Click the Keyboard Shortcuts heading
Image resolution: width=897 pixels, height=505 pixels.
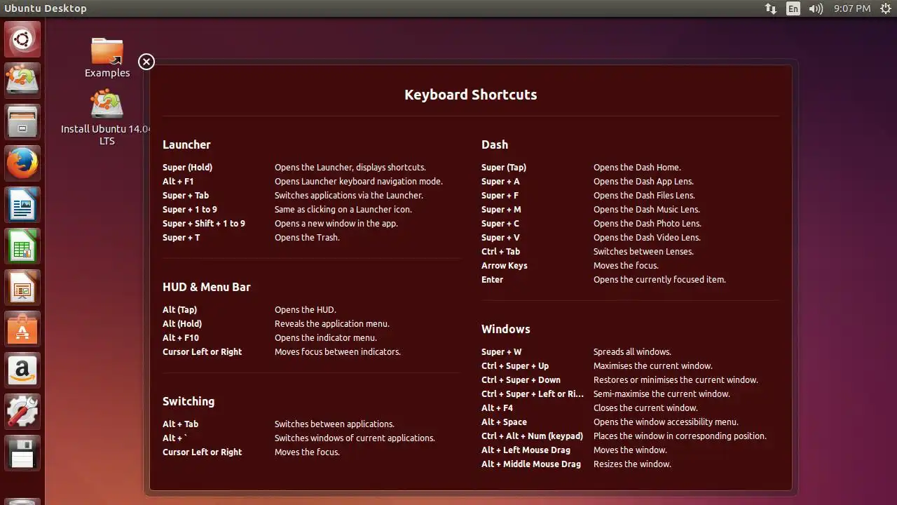tap(471, 95)
